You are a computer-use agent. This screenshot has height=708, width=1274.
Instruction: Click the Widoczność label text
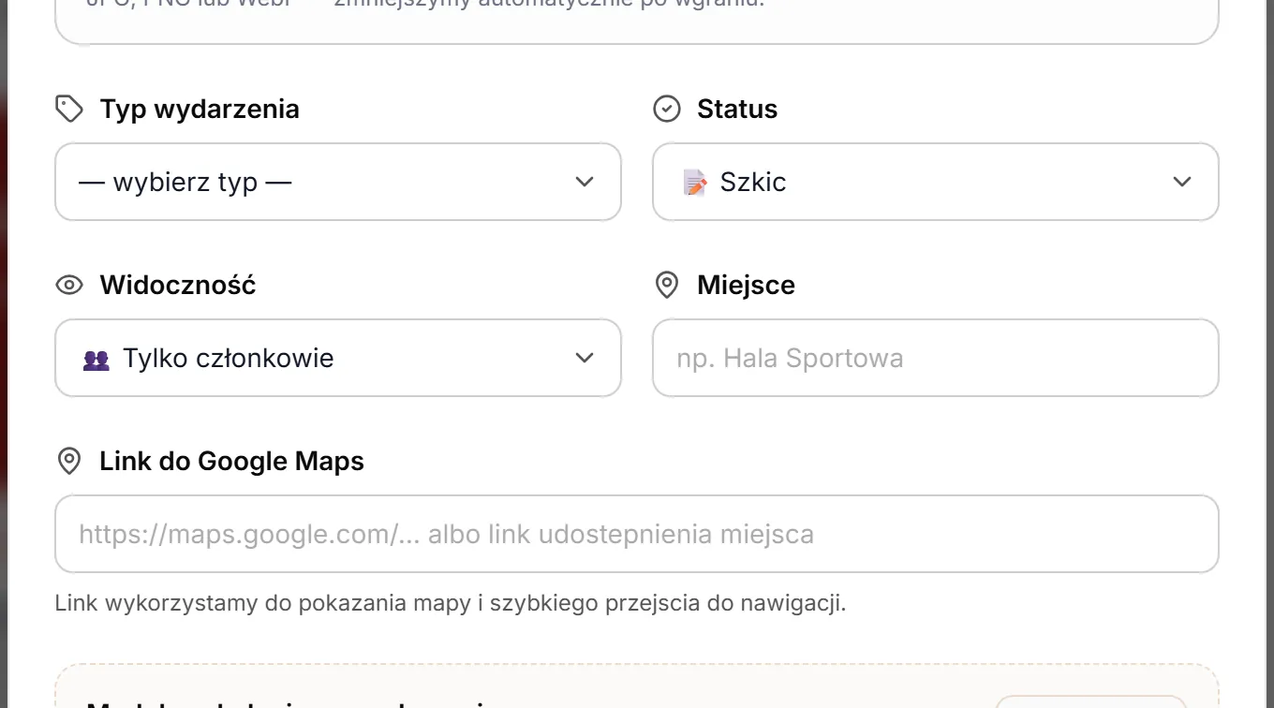(x=178, y=285)
